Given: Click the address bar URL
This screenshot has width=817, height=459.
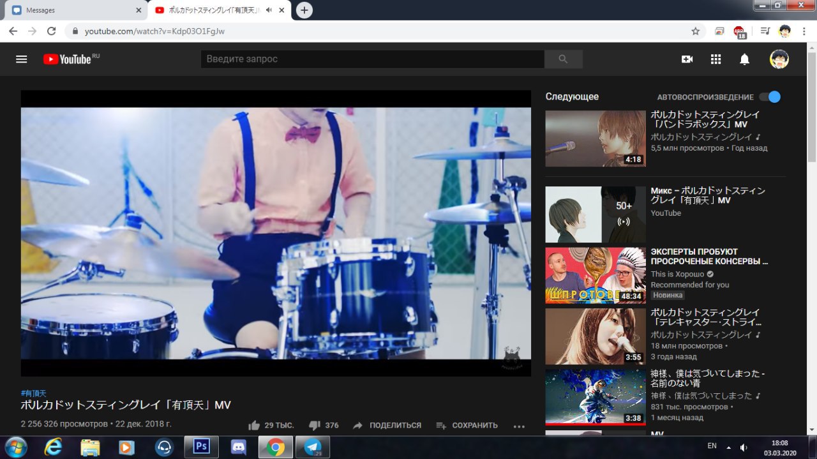Looking at the screenshot, I should (x=154, y=31).
